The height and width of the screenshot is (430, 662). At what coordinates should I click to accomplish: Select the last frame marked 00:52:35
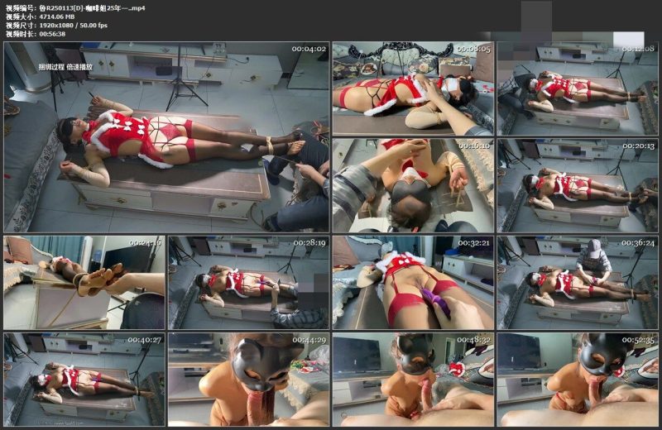(x=577, y=379)
